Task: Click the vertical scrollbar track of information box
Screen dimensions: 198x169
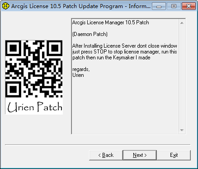Action: [x=182, y=76]
